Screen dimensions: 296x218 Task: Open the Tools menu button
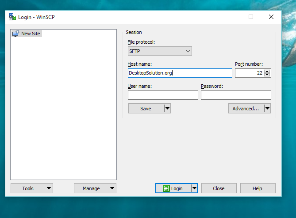coord(32,188)
